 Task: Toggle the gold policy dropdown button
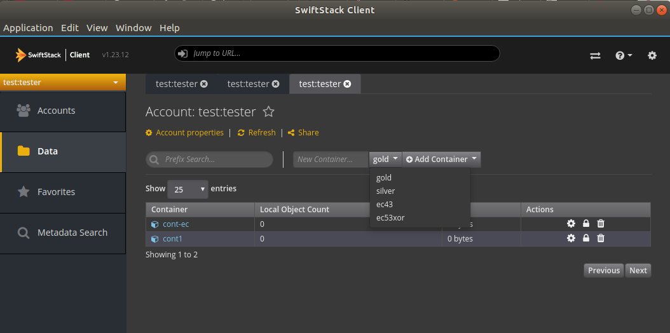pyautogui.click(x=385, y=160)
